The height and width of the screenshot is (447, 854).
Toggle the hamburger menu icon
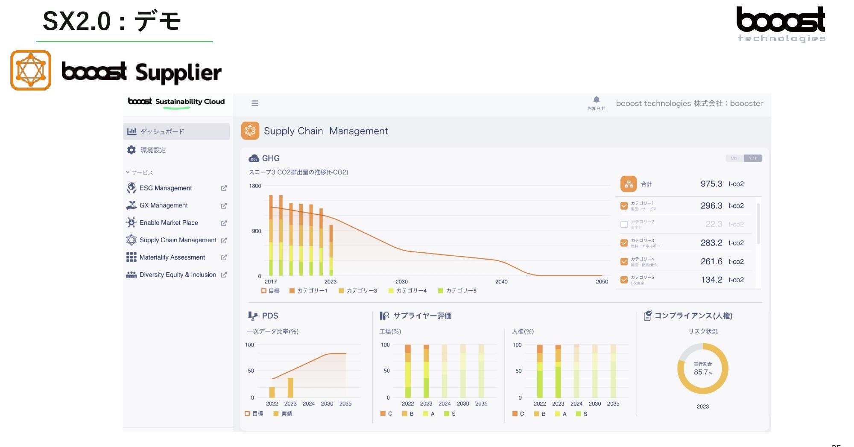click(x=254, y=103)
